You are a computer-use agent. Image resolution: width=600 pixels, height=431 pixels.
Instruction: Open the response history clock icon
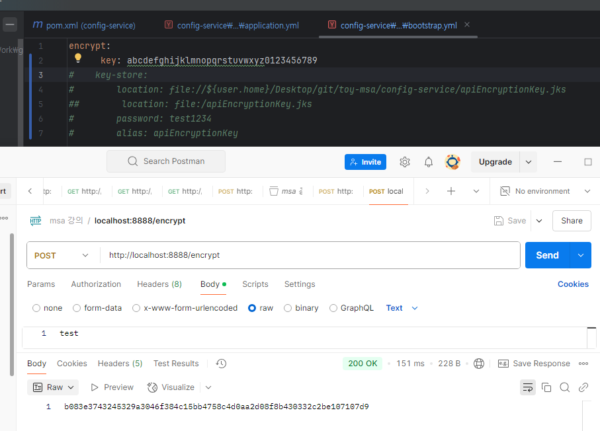tap(221, 364)
